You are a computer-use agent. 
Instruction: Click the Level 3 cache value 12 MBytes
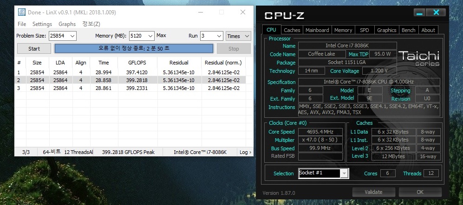[393, 156]
